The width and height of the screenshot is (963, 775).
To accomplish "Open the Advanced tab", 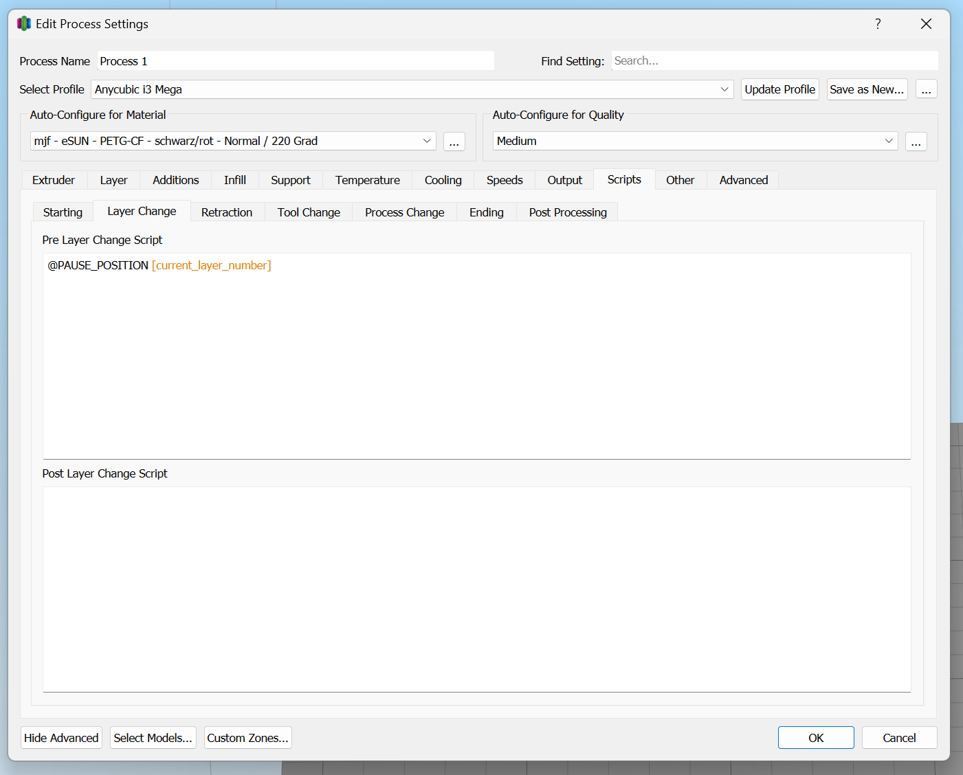I will pos(744,180).
